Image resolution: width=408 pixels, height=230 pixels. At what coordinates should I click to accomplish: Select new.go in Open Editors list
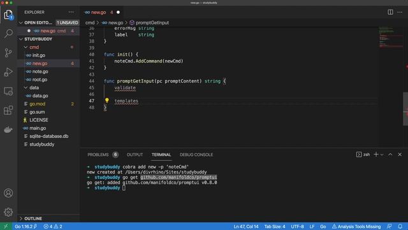point(48,31)
